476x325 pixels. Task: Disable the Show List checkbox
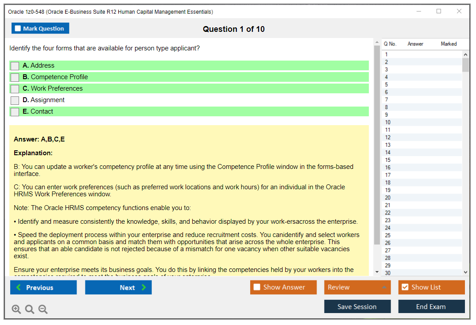[406, 287]
